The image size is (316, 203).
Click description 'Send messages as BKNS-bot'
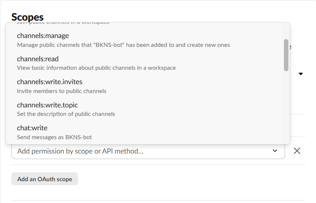[x=55, y=137]
